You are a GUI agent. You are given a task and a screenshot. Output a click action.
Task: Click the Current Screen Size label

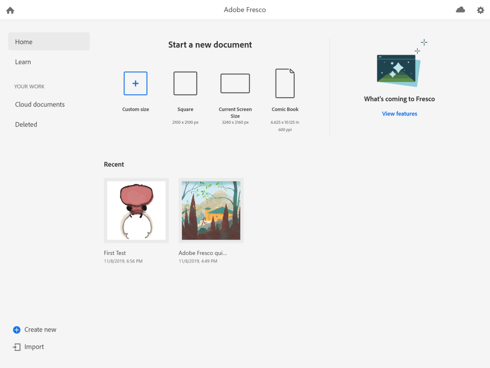click(235, 112)
